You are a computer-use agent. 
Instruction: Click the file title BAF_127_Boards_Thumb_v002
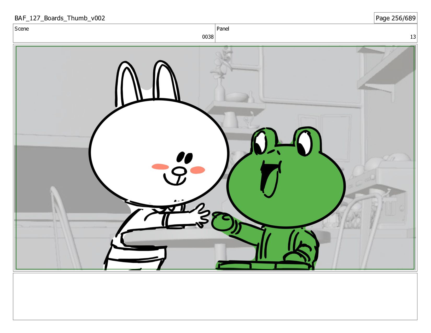coord(60,18)
